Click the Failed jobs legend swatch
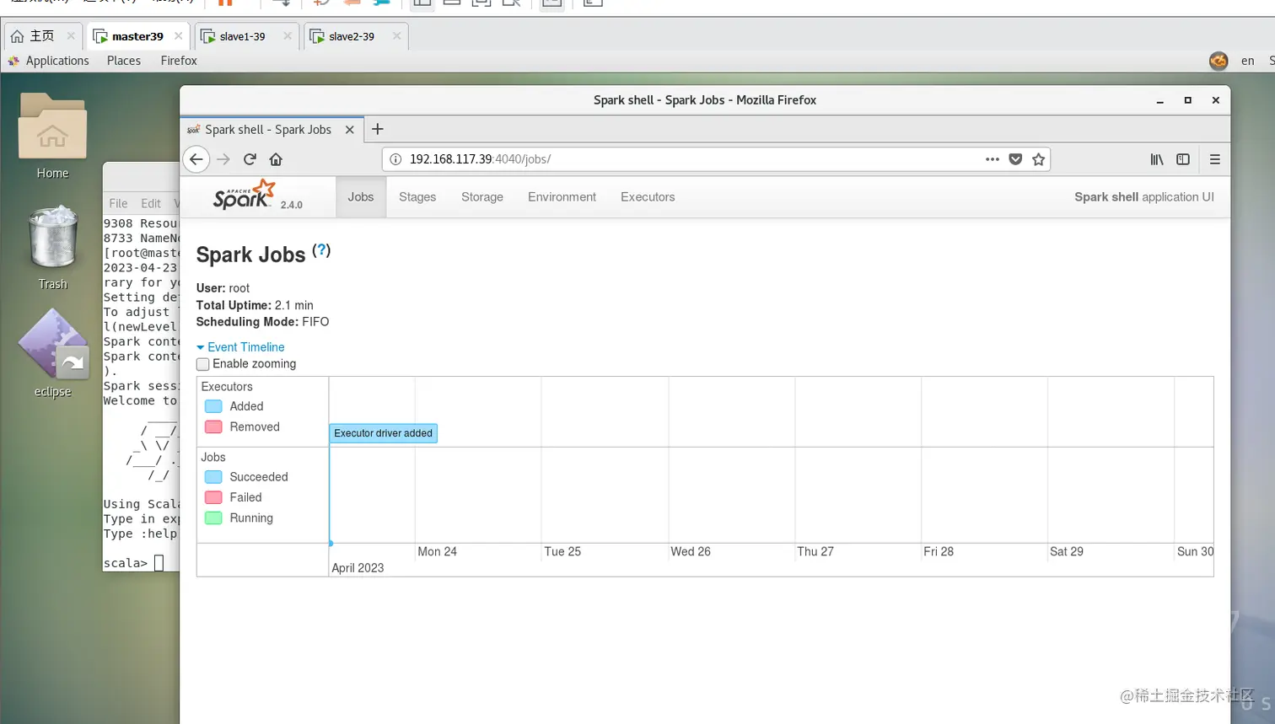1275x724 pixels. (x=213, y=498)
